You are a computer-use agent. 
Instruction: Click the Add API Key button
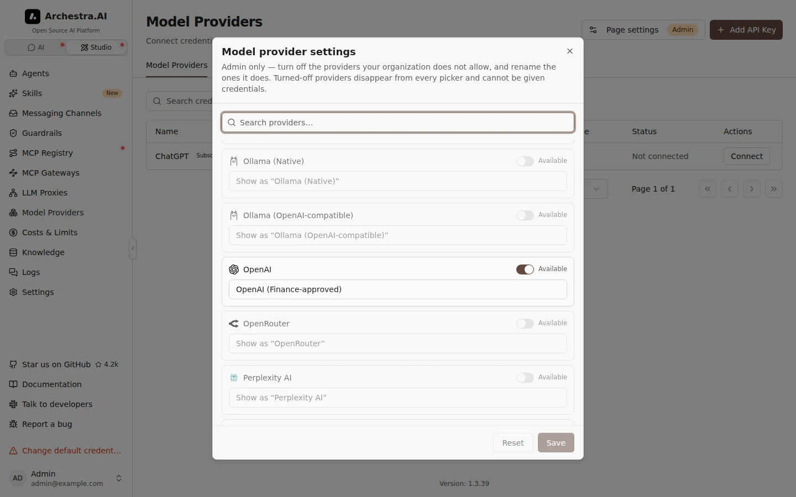point(746,30)
